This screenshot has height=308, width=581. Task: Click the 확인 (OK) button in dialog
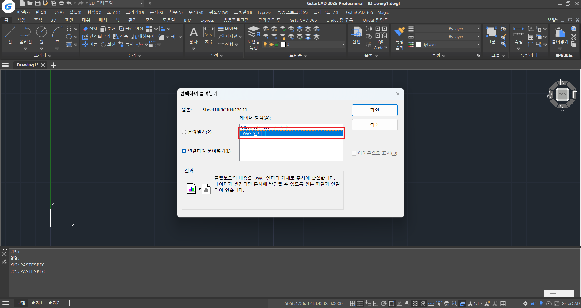click(375, 110)
